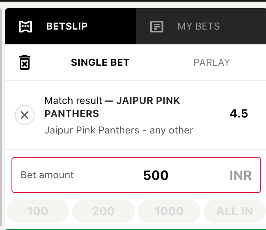Click the 'Bet amount' label
This screenshot has width=266, height=230.
(x=47, y=175)
